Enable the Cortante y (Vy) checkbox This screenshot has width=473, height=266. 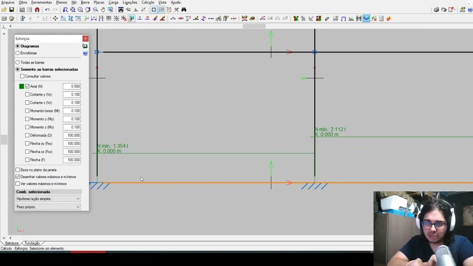tap(27, 95)
